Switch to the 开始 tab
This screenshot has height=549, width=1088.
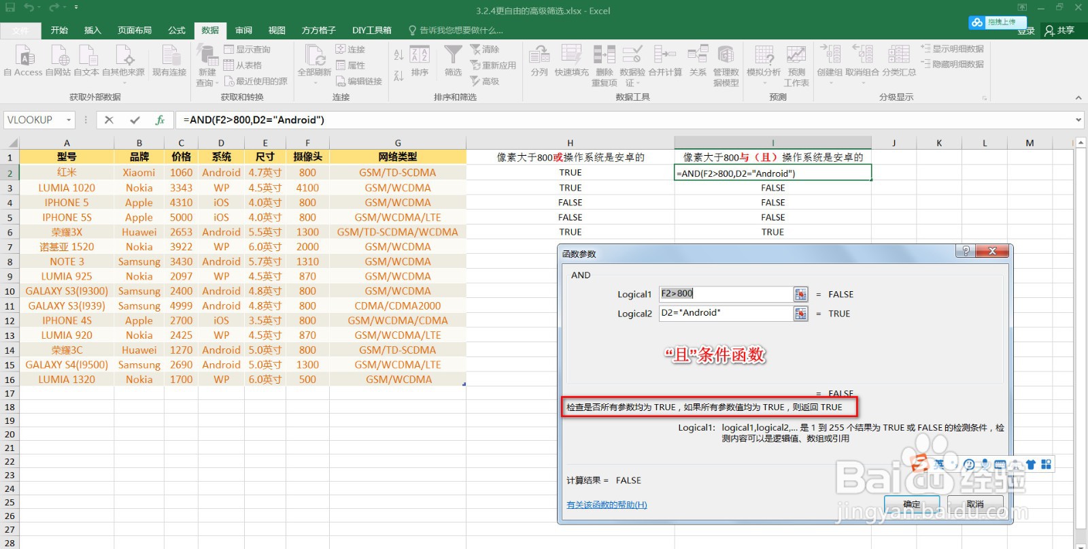59,30
